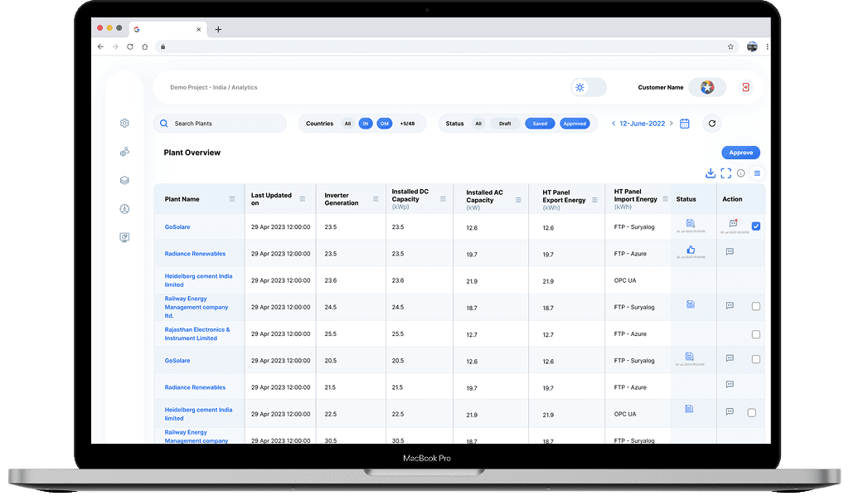Click the red logout icon
Screen dimensions: 849x496
coord(745,87)
